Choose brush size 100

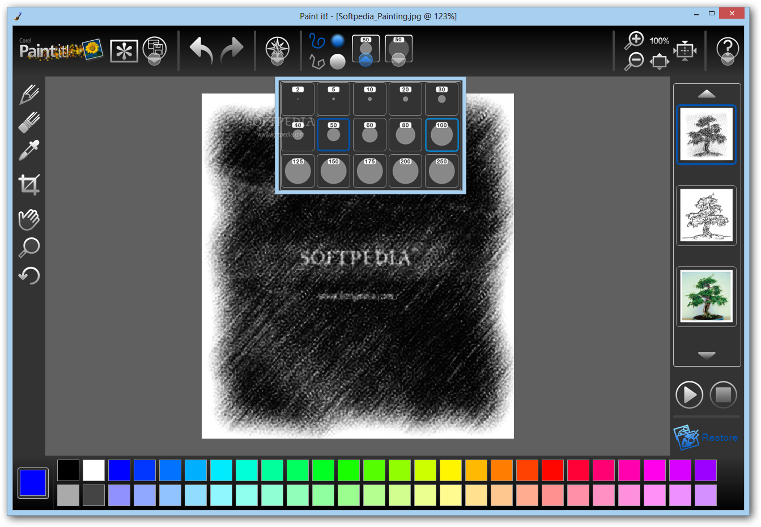[x=441, y=135]
